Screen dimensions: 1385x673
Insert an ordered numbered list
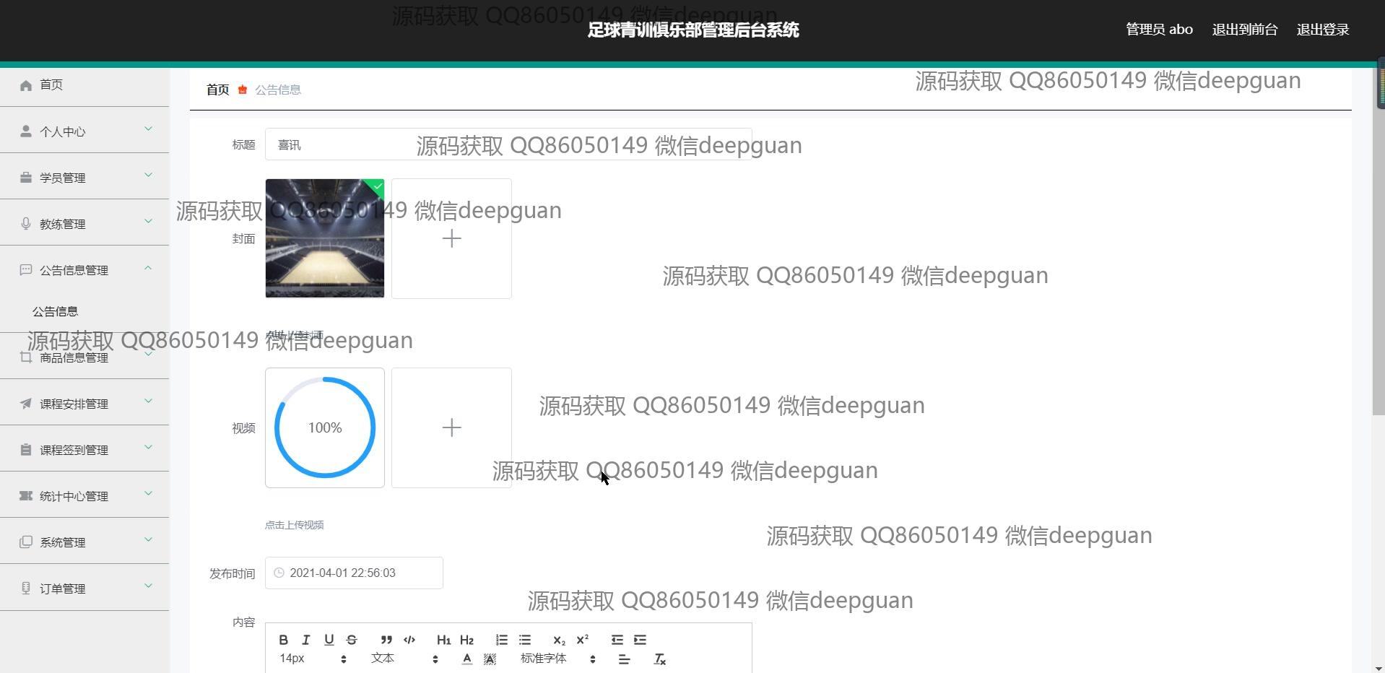[501, 640]
